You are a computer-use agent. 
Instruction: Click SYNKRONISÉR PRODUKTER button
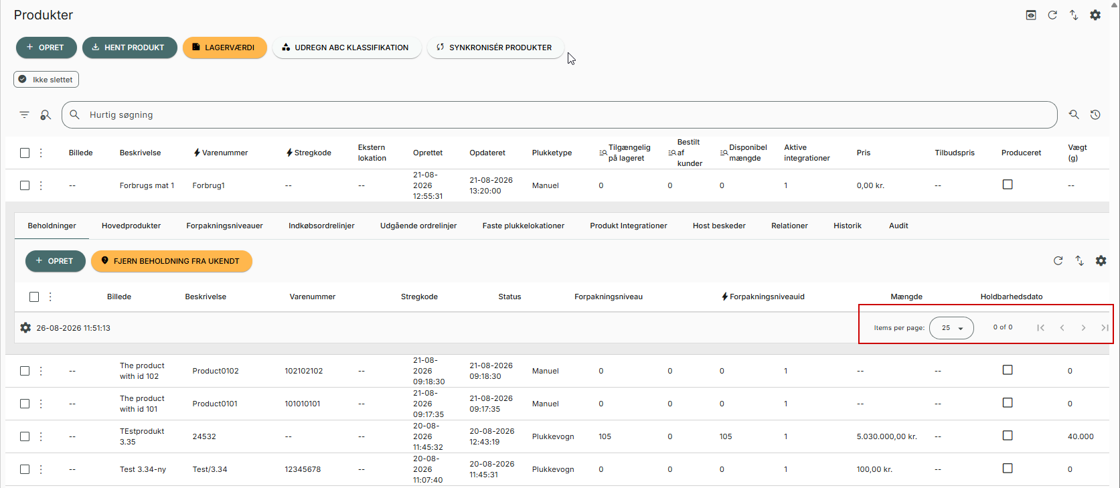pyautogui.click(x=495, y=48)
